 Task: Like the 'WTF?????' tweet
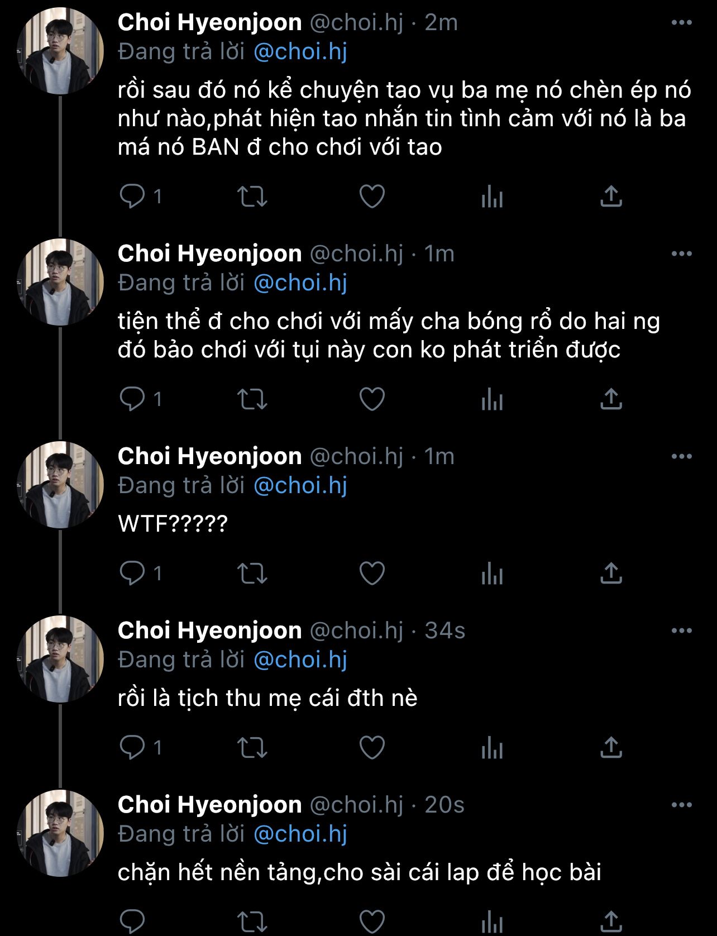click(372, 574)
